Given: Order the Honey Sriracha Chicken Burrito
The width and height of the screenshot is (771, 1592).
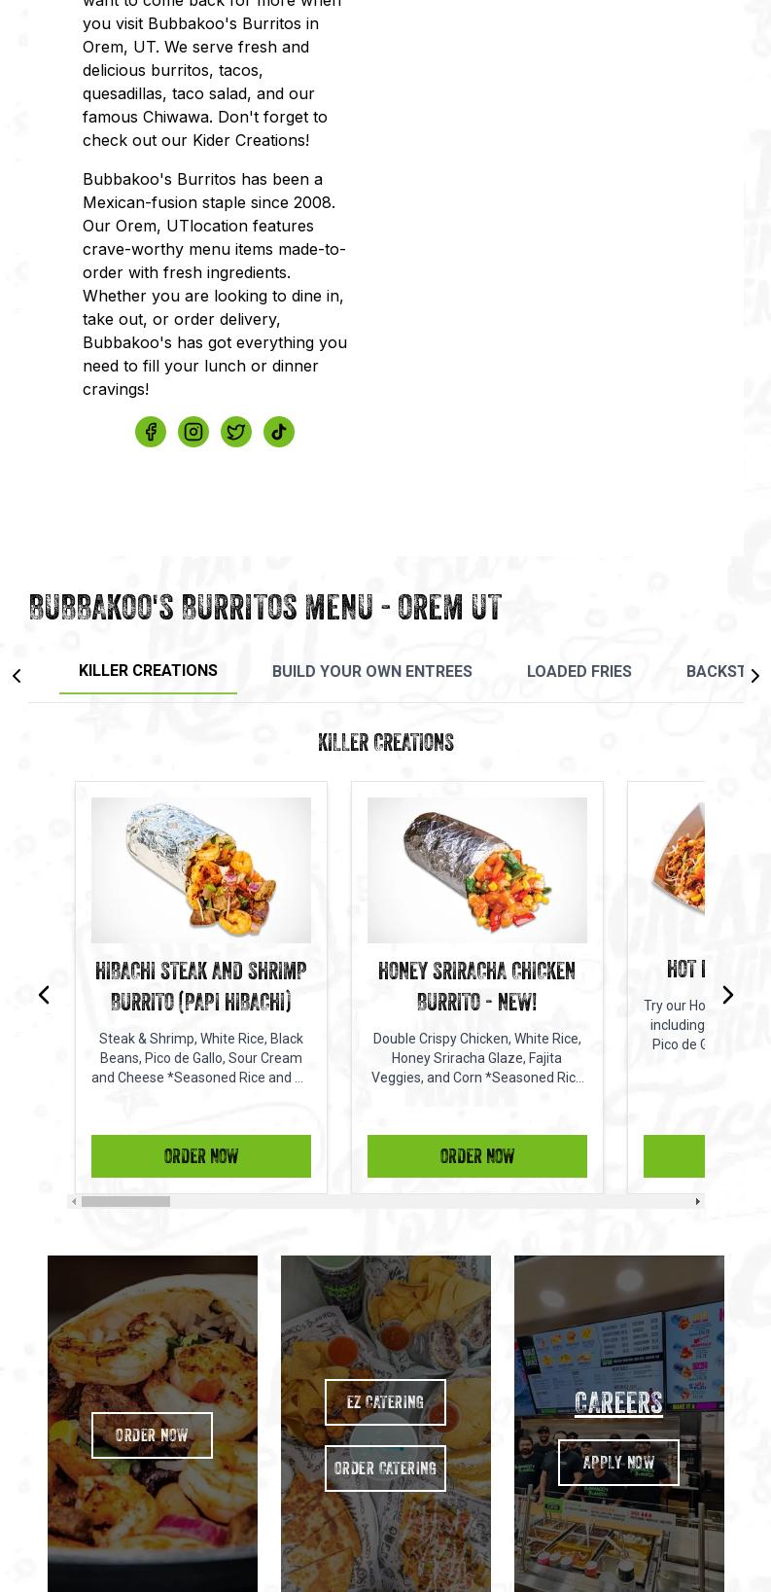Looking at the screenshot, I should point(477,1156).
